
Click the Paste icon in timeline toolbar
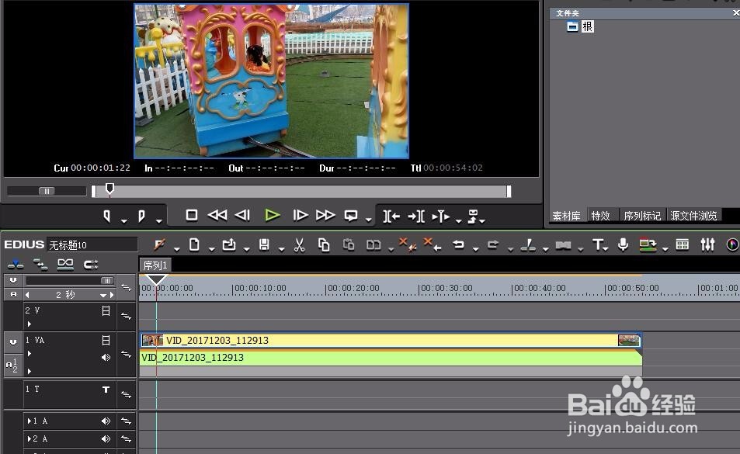click(x=349, y=244)
